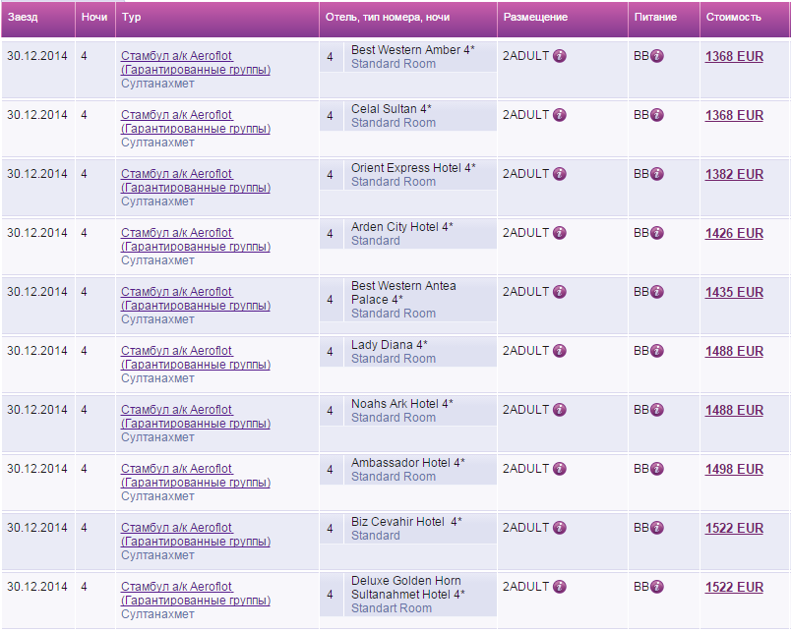Open the 1435 EUR price link
The height and width of the screenshot is (631, 791).
click(734, 293)
